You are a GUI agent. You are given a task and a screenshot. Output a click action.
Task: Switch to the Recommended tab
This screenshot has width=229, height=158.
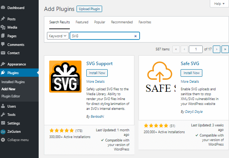[x=122, y=22]
